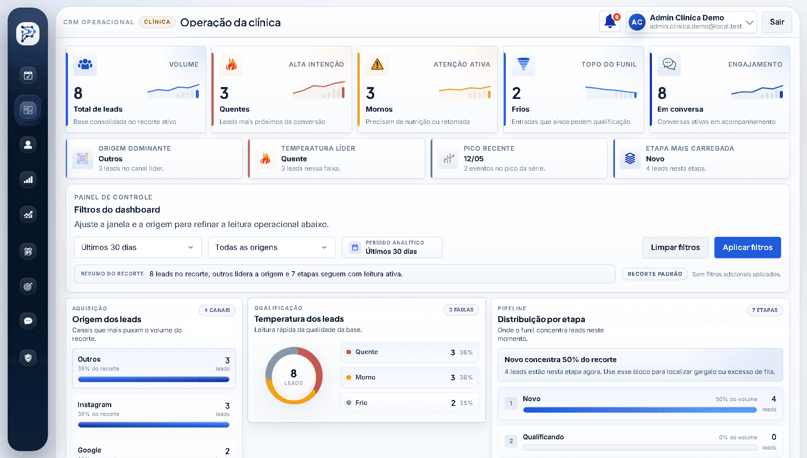Click the '4 CANAIS' badge
The image size is (807, 458).
[x=217, y=310]
